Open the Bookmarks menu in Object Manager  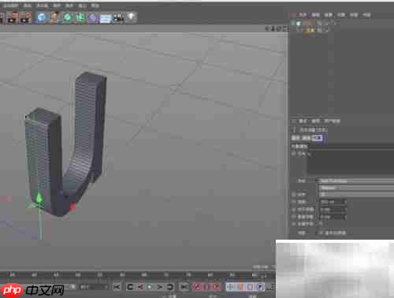coord(366,15)
